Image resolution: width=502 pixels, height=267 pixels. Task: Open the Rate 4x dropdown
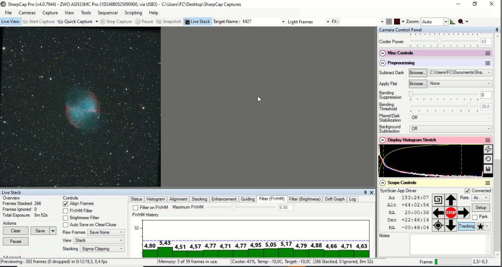[x=481, y=197]
